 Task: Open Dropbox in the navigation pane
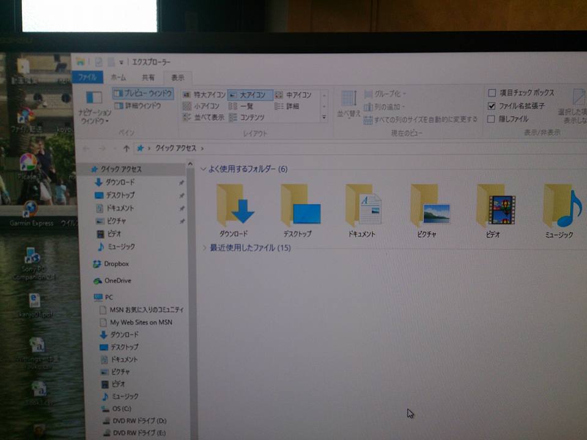[111, 264]
